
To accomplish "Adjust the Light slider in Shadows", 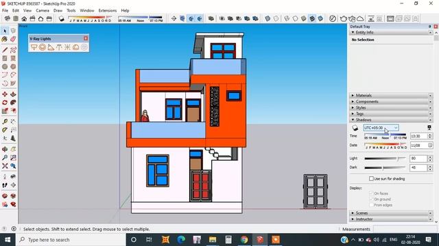I will [385, 159].
